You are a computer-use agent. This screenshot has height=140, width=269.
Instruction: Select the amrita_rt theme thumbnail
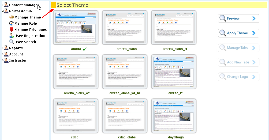174,72
